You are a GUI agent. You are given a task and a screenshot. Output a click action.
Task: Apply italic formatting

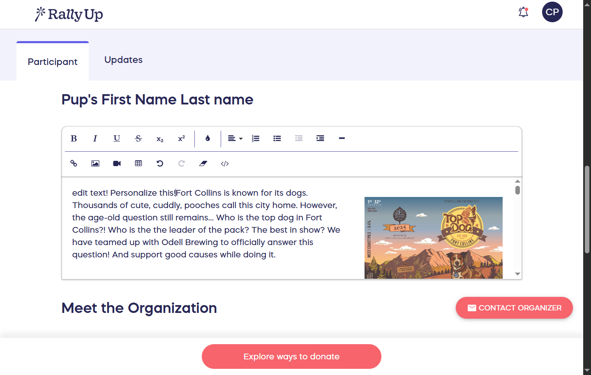coord(95,139)
